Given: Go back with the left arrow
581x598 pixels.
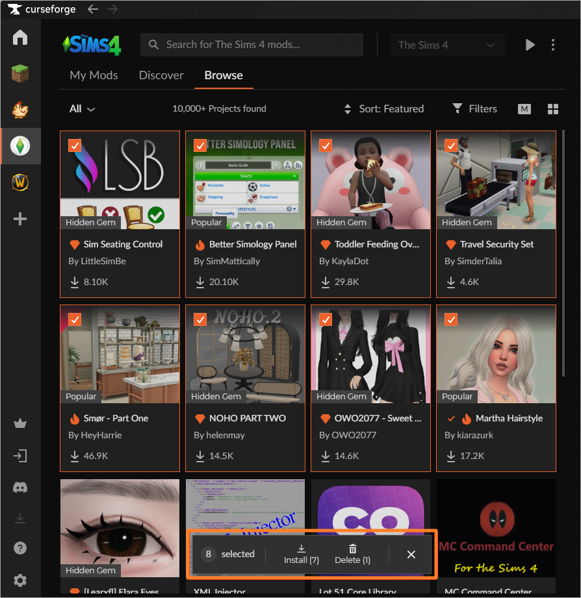Looking at the screenshot, I should [93, 9].
